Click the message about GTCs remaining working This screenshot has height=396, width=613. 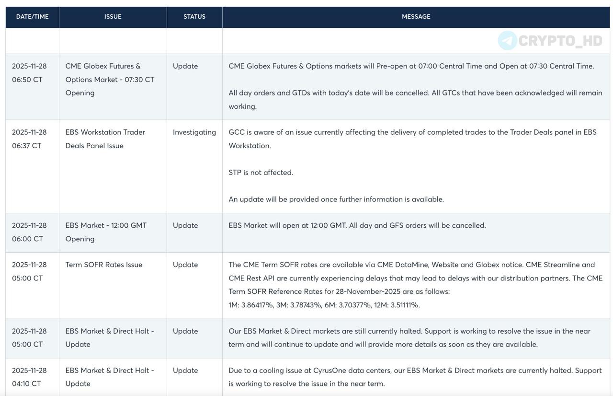coord(415,99)
